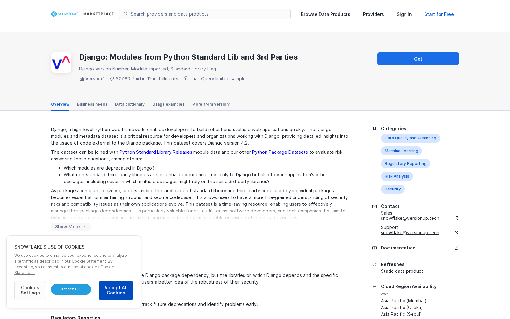Open the Providers page
510x319 pixels.
374,14
